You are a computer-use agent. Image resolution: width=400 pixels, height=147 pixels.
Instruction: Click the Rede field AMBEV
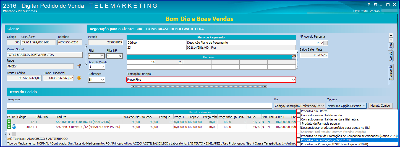point(40,66)
